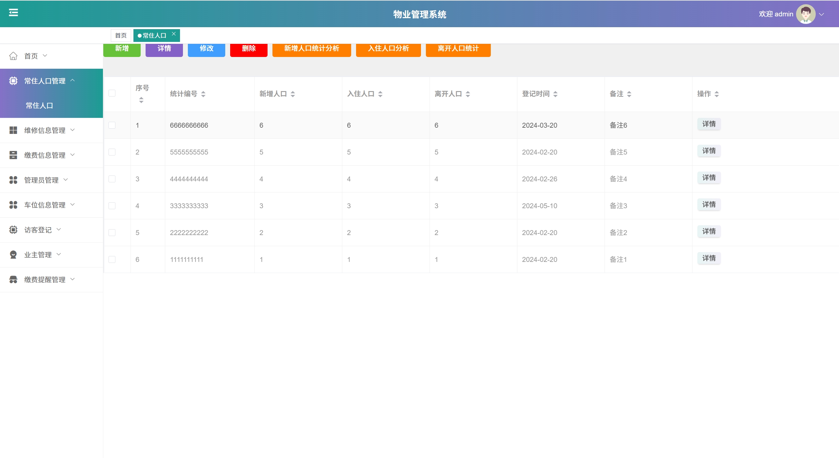Click the 维修信息管理 grid icon
Screen dimensions: 839x458
coord(13,130)
